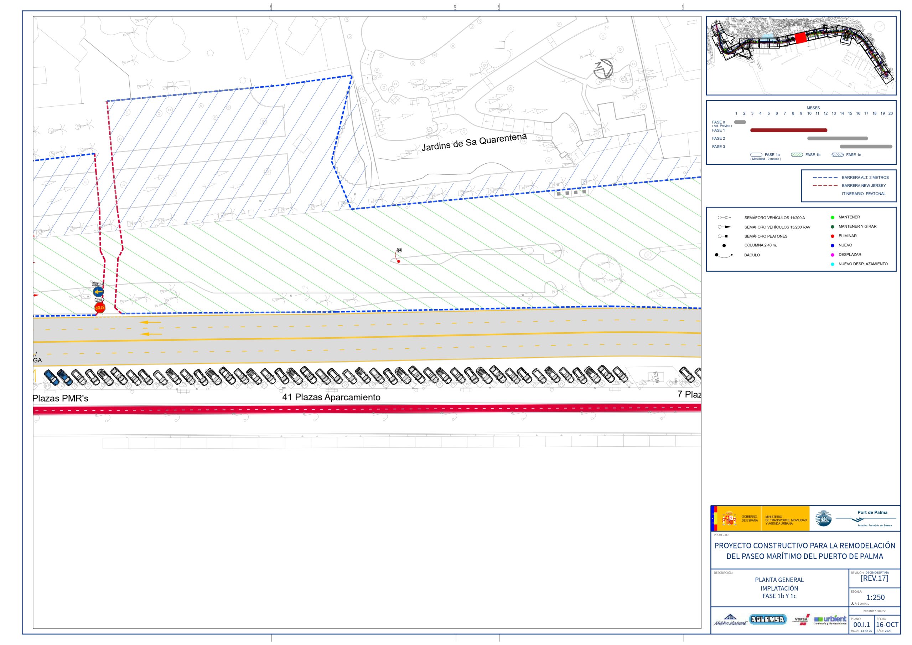
Task: Click the red cycle lane strip
Action: [367, 409]
